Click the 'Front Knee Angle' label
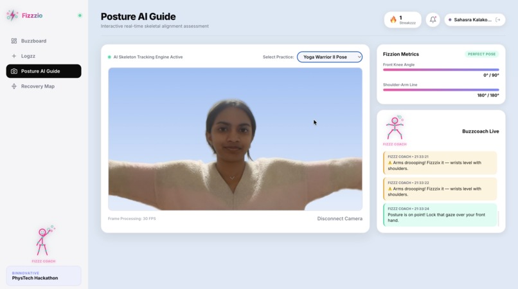 (398, 64)
